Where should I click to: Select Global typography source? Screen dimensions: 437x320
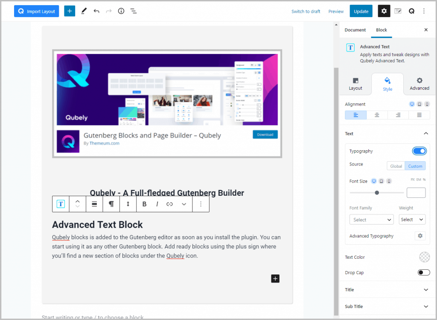pos(396,166)
